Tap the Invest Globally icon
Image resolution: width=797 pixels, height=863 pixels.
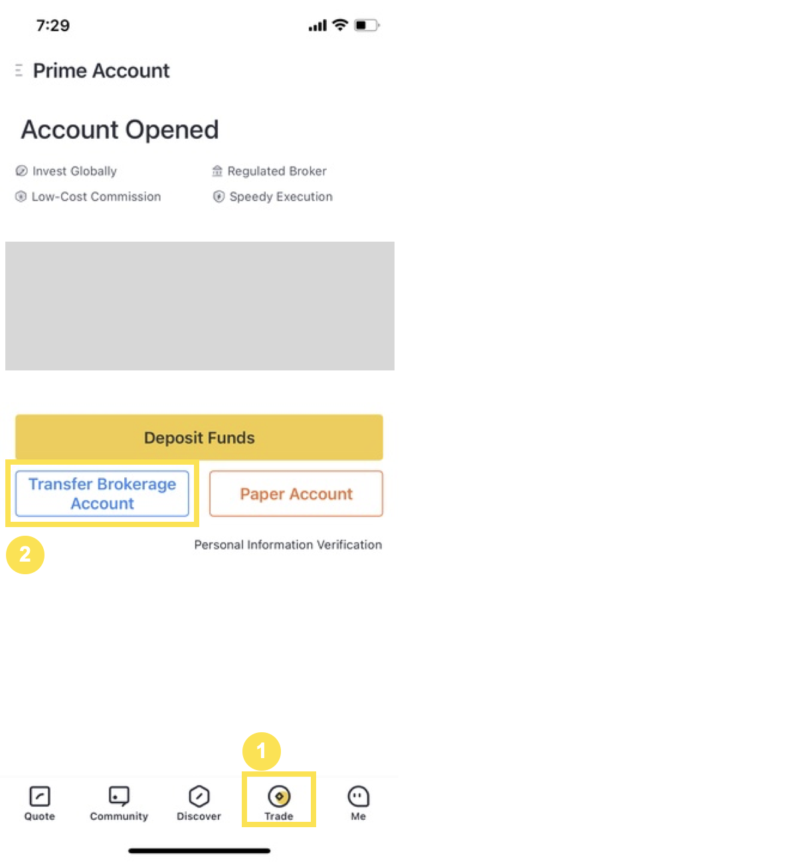[x=21, y=171]
